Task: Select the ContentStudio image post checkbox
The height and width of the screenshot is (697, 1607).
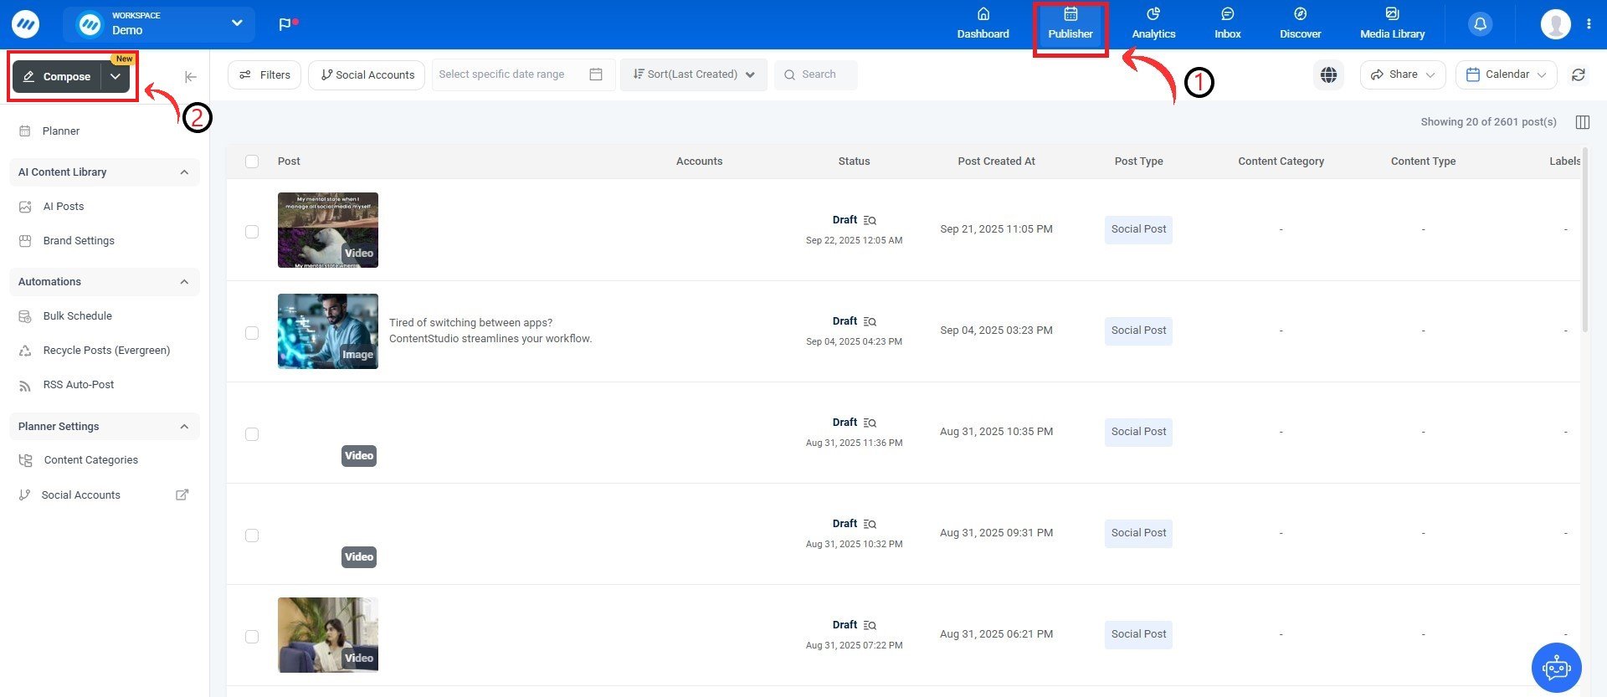Action: point(252,333)
